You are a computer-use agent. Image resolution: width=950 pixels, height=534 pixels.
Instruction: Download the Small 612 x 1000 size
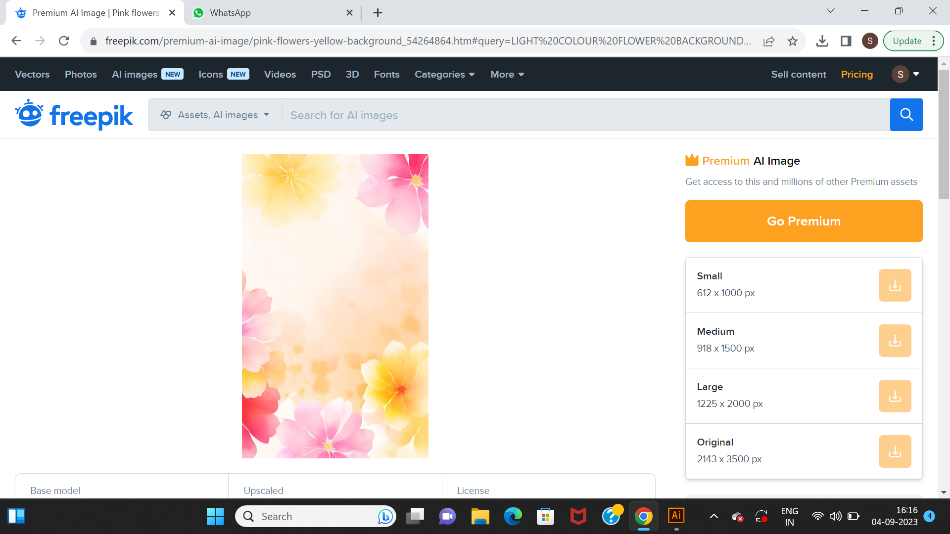tap(895, 285)
